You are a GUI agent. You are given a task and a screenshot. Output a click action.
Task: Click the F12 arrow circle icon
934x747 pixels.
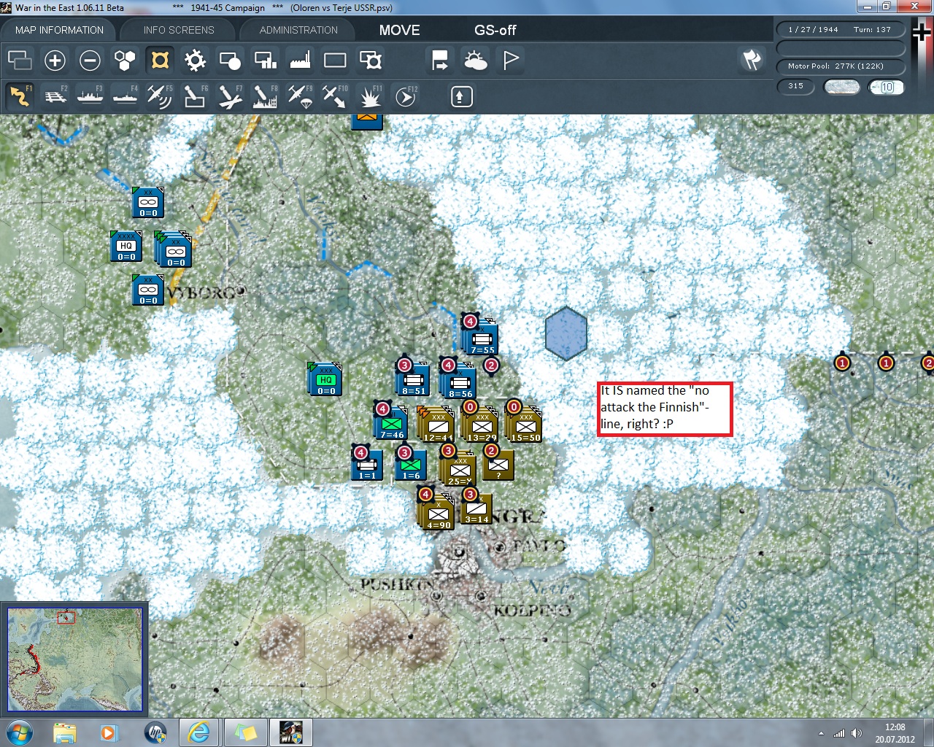(x=405, y=96)
